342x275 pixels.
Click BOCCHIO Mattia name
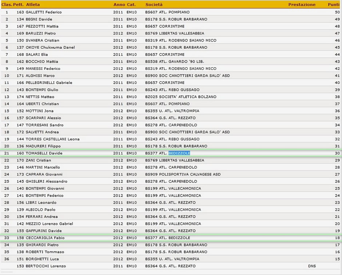42,61
